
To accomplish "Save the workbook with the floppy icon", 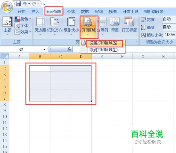I will pyautogui.click(x=18, y=4).
